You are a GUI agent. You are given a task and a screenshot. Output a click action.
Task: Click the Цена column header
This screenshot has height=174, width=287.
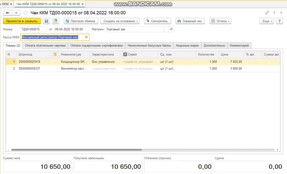coord(231,55)
